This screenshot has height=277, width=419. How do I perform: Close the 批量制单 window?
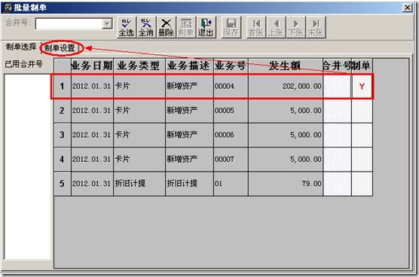(x=407, y=8)
